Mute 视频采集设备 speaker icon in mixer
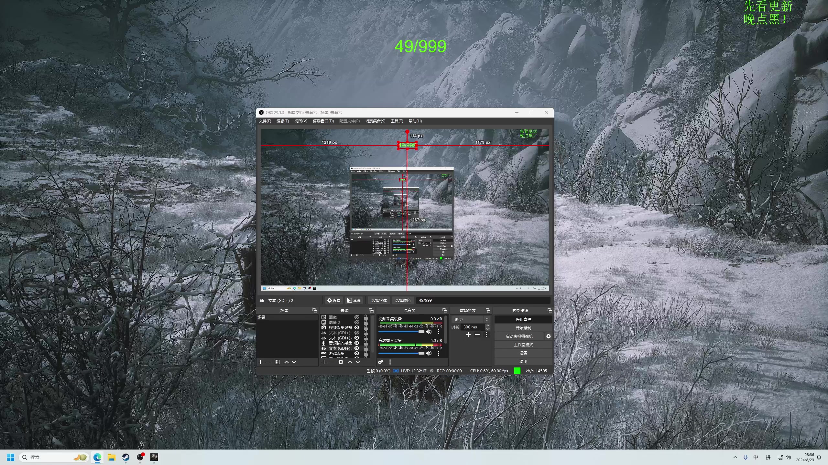The image size is (828, 465). [x=429, y=332]
